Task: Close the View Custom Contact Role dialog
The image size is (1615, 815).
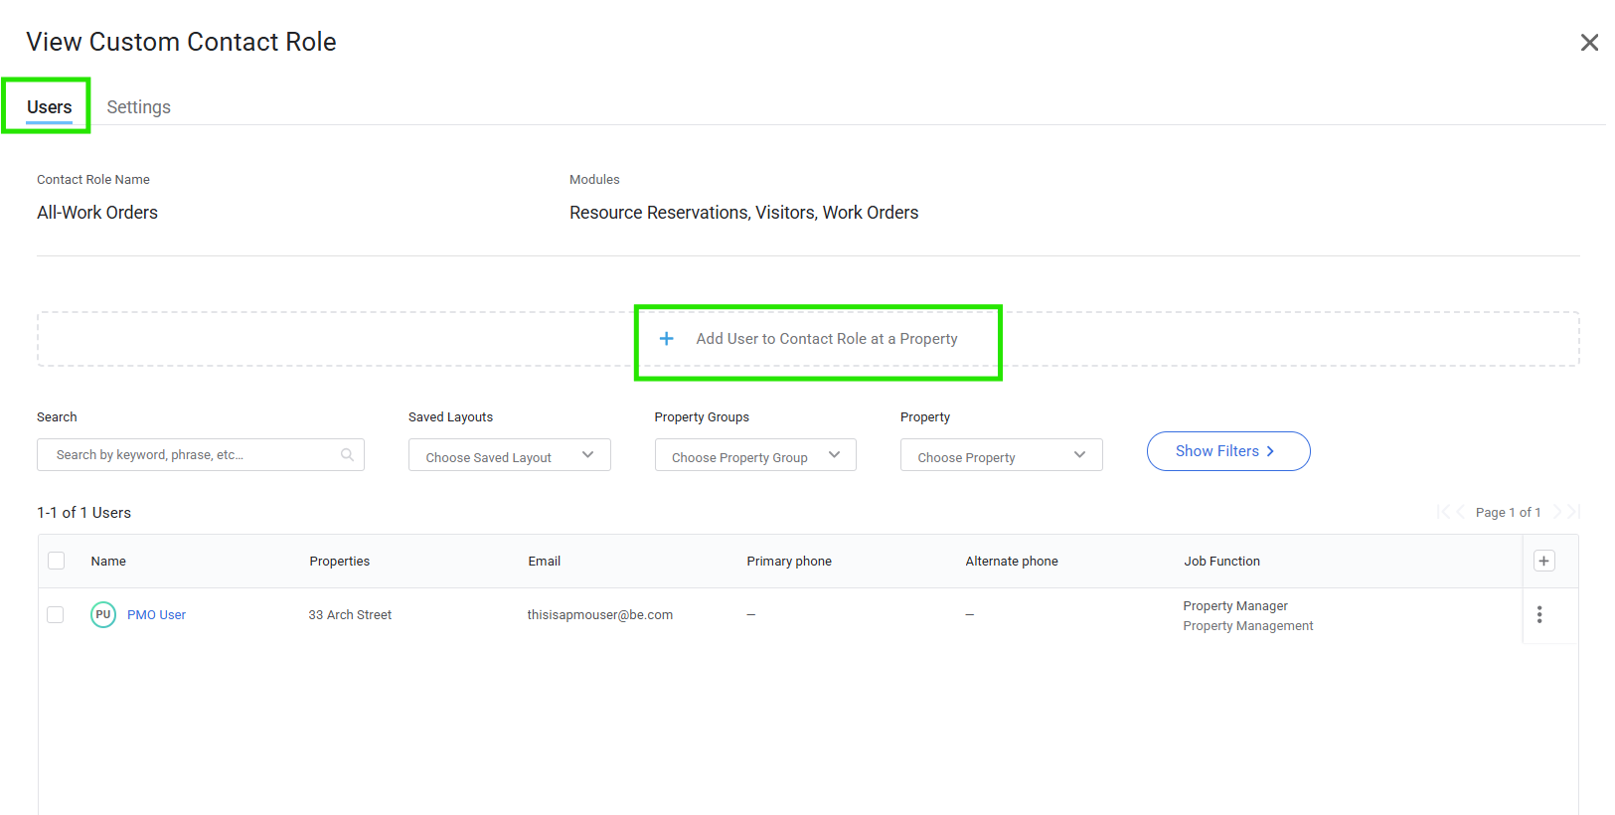Action: (1589, 42)
